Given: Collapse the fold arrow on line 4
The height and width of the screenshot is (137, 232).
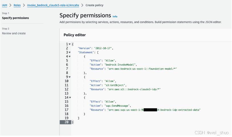Looking at the screenshot, I should [x=70, y=57].
